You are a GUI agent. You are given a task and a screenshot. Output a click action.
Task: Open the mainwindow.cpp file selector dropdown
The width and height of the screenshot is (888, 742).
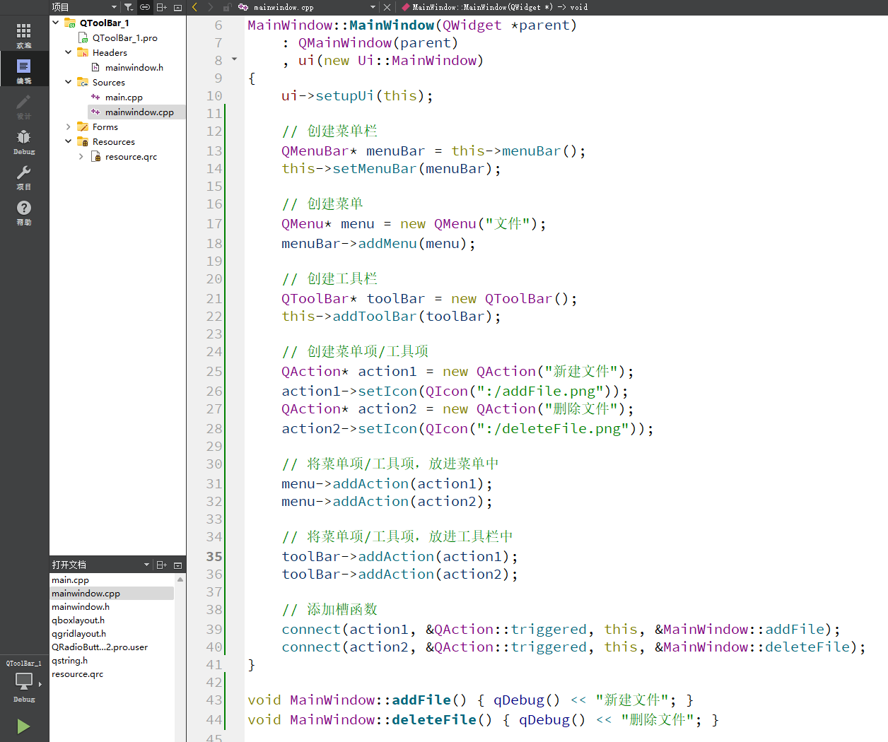pyautogui.click(x=308, y=7)
